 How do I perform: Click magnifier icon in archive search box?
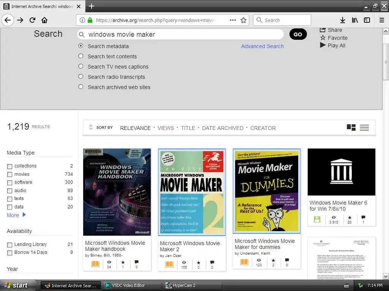click(x=82, y=34)
